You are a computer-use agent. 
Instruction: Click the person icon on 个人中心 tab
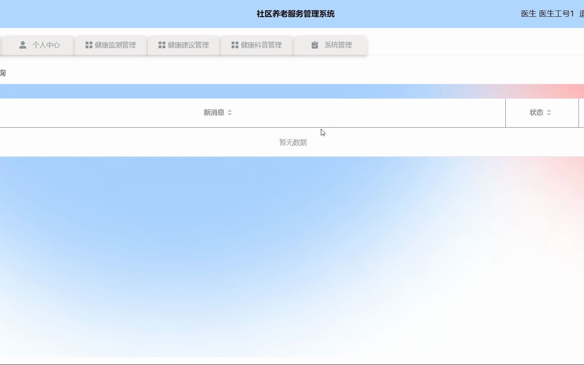[x=23, y=45]
